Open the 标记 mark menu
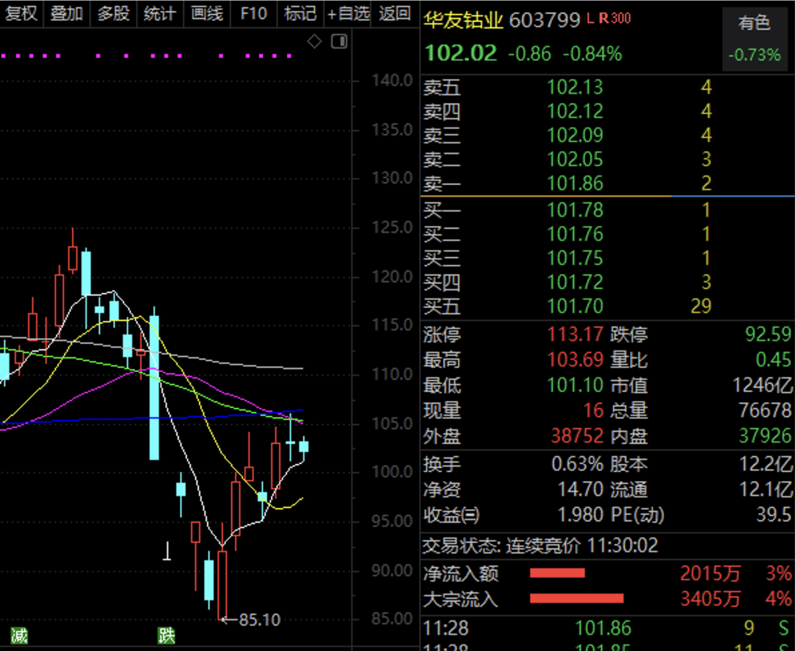The image size is (795, 651). [x=300, y=13]
